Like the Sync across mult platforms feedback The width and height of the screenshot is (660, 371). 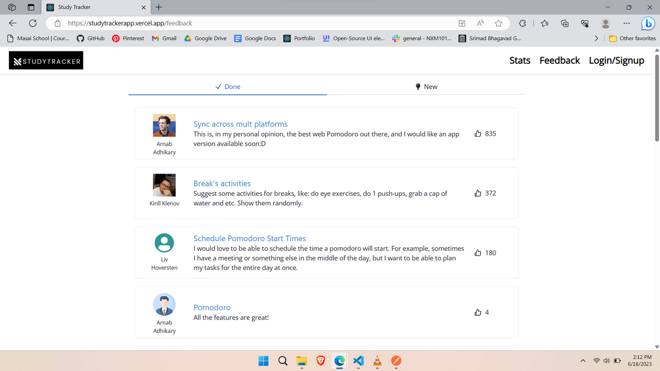[x=478, y=133]
